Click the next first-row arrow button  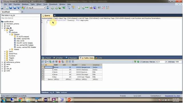(166, 62)
